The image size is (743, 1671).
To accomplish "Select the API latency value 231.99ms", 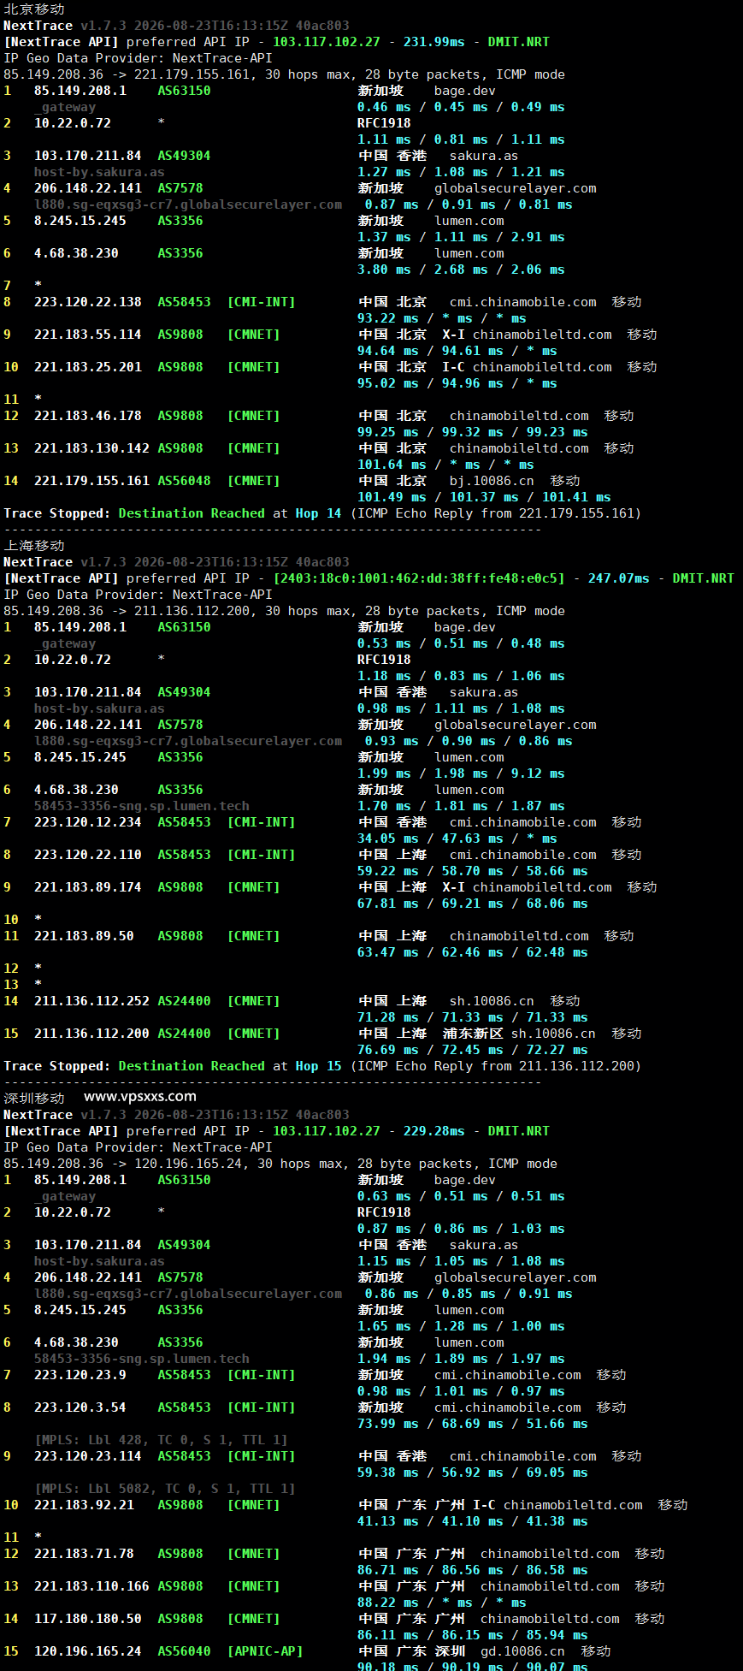I will (x=434, y=42).
